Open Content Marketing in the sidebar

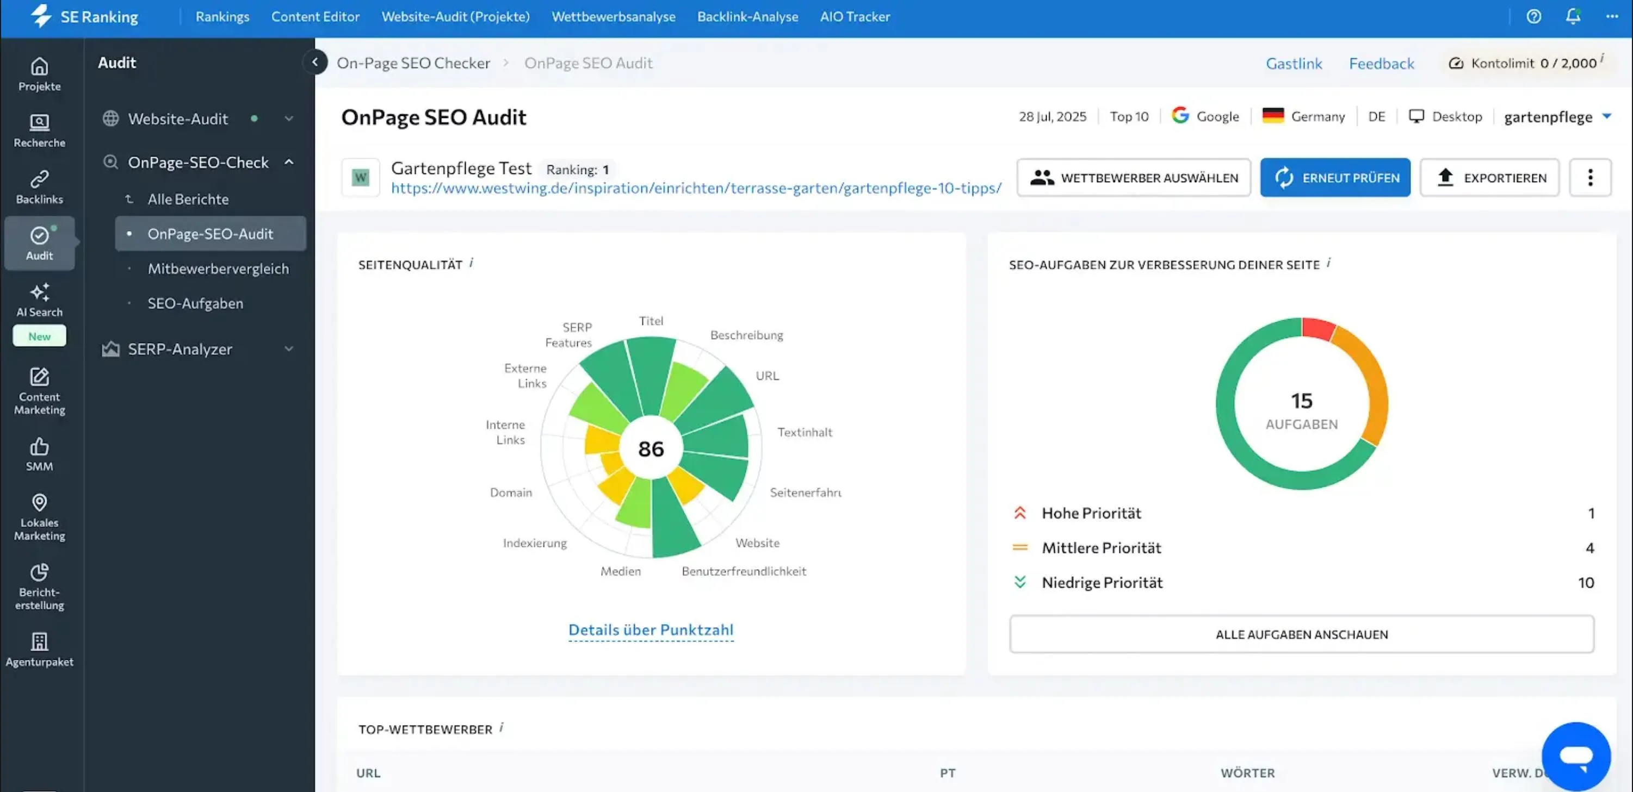click(39, 391)
